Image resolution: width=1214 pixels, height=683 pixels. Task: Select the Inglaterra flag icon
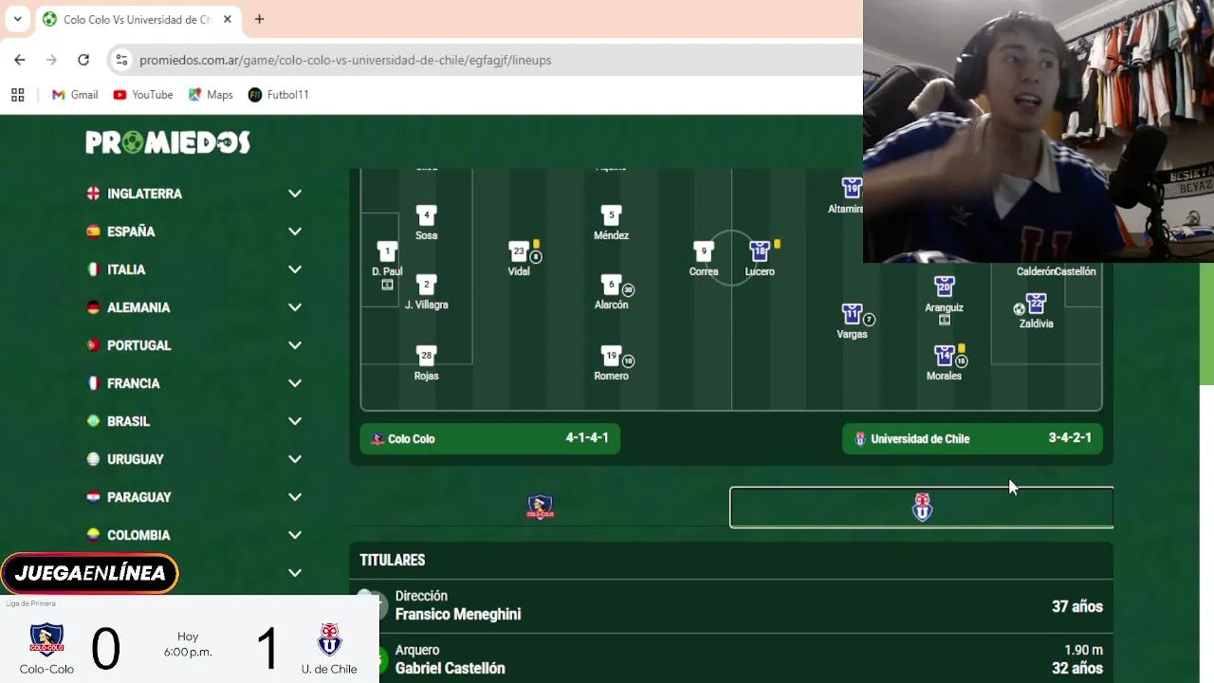[x=93, y=194]
